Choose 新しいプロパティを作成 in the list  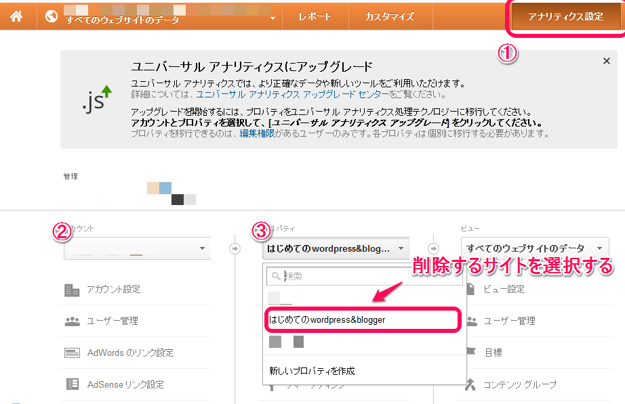tap(312, 371)
